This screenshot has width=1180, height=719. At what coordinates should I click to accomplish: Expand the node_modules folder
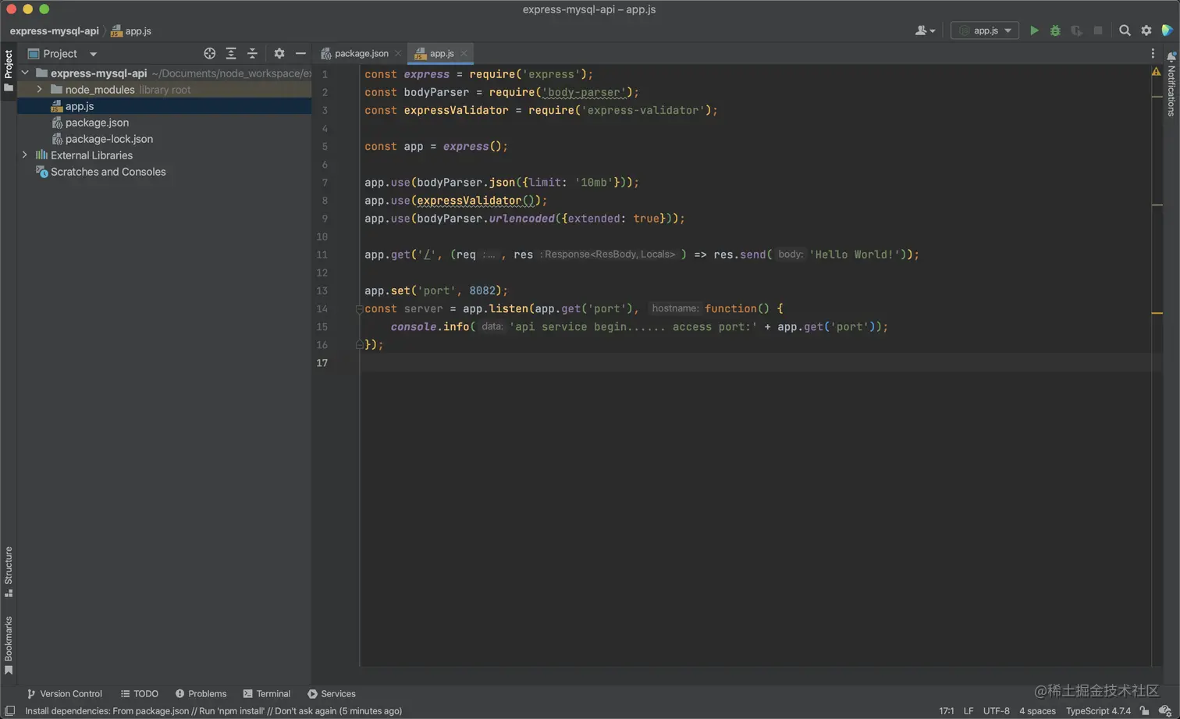(x=40, y=90)
